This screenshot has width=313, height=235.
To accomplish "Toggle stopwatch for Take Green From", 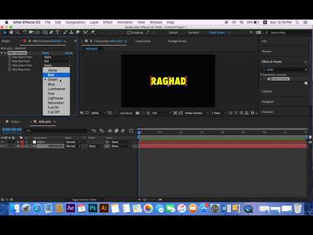I will tap(10, 65).
